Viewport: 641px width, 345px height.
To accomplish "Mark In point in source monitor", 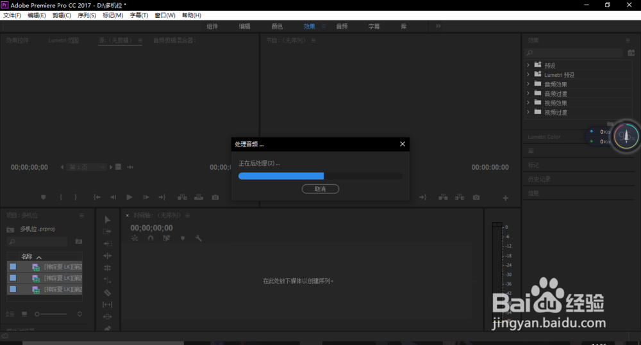I will coord(61,197).
